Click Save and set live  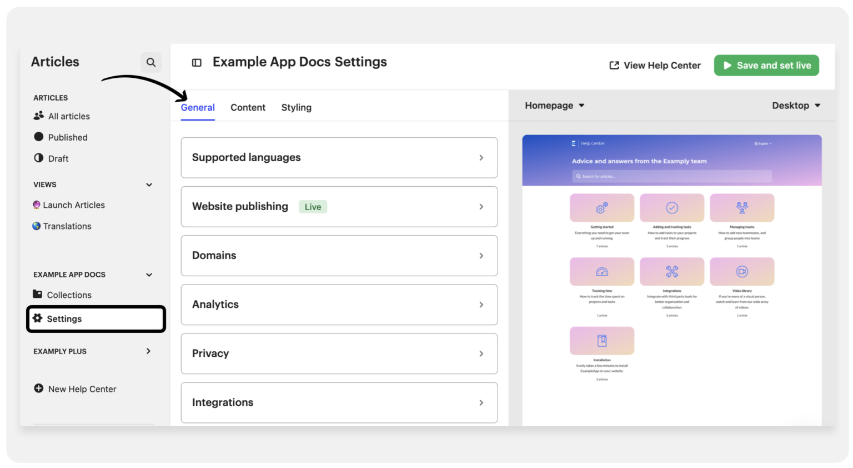pyautogui.click(x=766, y=65)
